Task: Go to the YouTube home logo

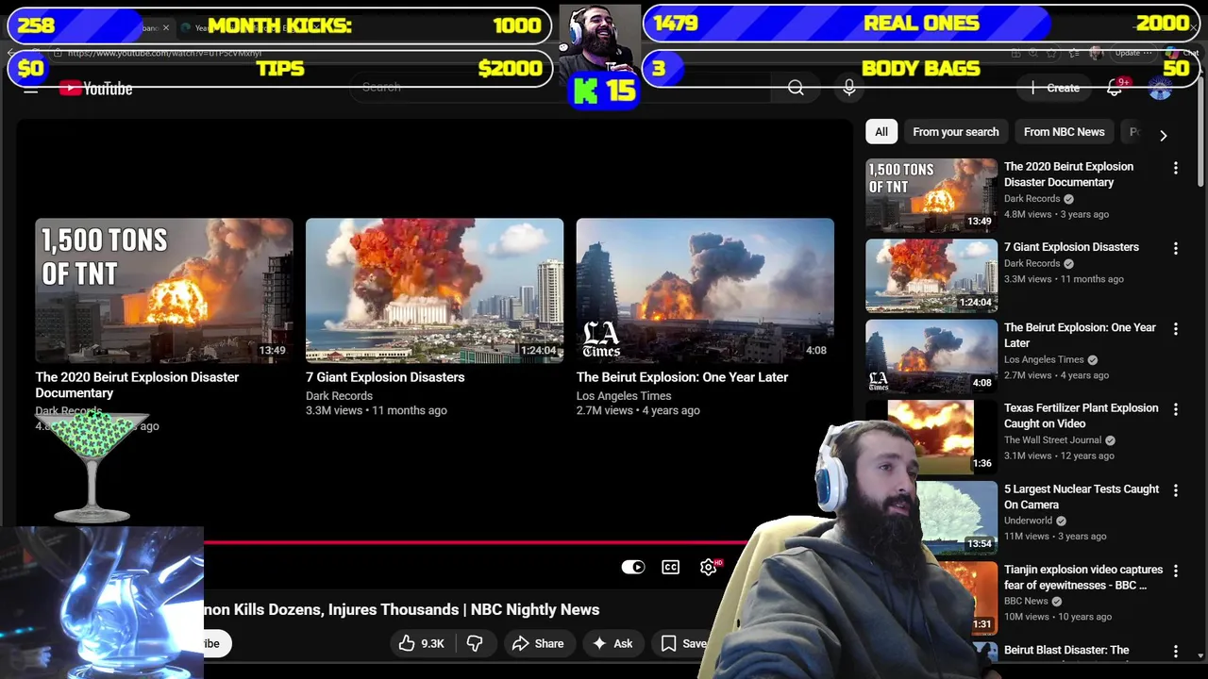Action: [x=95, y=89]
